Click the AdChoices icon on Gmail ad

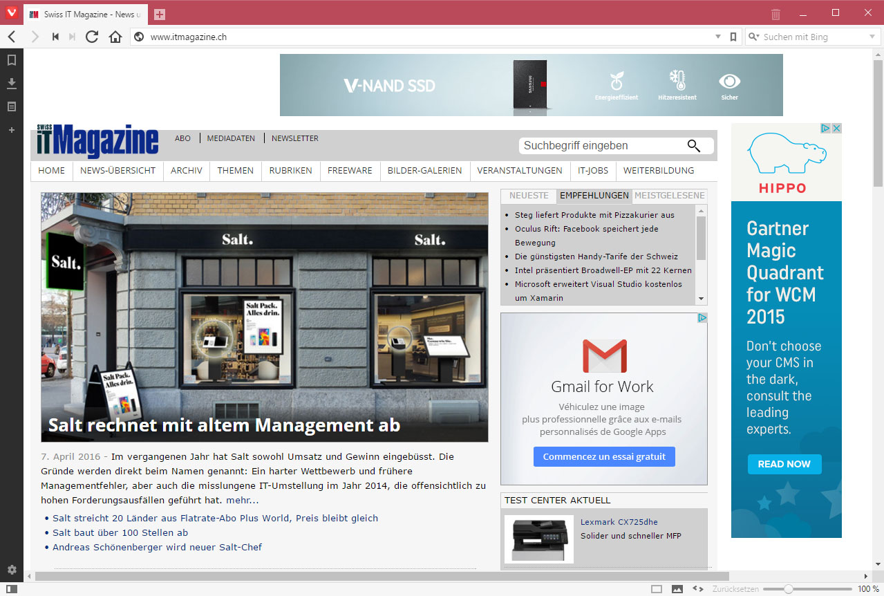[702, 318]
